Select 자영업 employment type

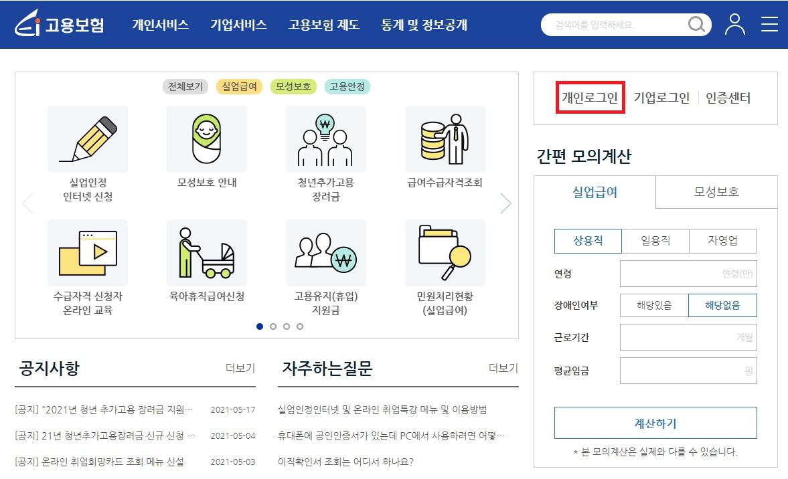(x=722, y=241)
